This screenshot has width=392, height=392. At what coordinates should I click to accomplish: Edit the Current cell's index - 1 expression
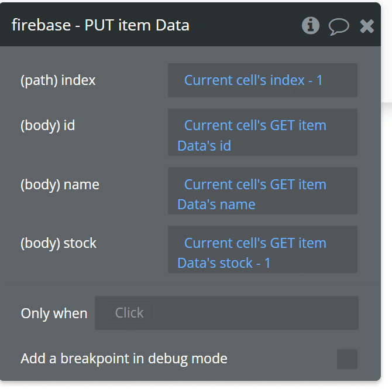(x=263, y=80)
